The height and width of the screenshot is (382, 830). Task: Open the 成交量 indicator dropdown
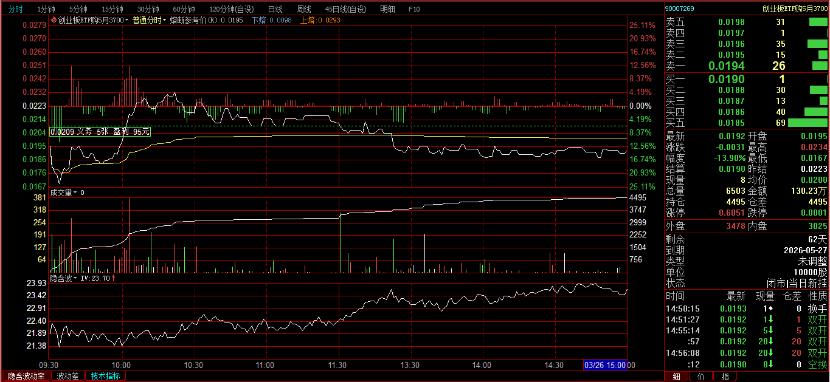point(75,193)
